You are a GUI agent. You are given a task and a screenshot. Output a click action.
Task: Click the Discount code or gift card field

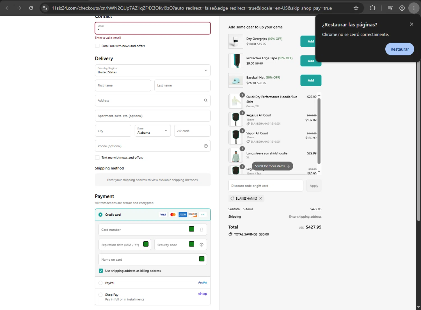click(266, 186)
